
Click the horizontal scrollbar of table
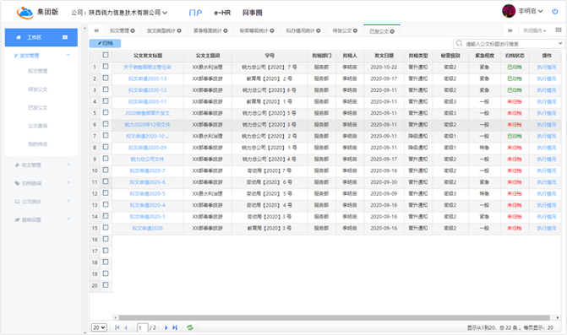coord(335,317)
